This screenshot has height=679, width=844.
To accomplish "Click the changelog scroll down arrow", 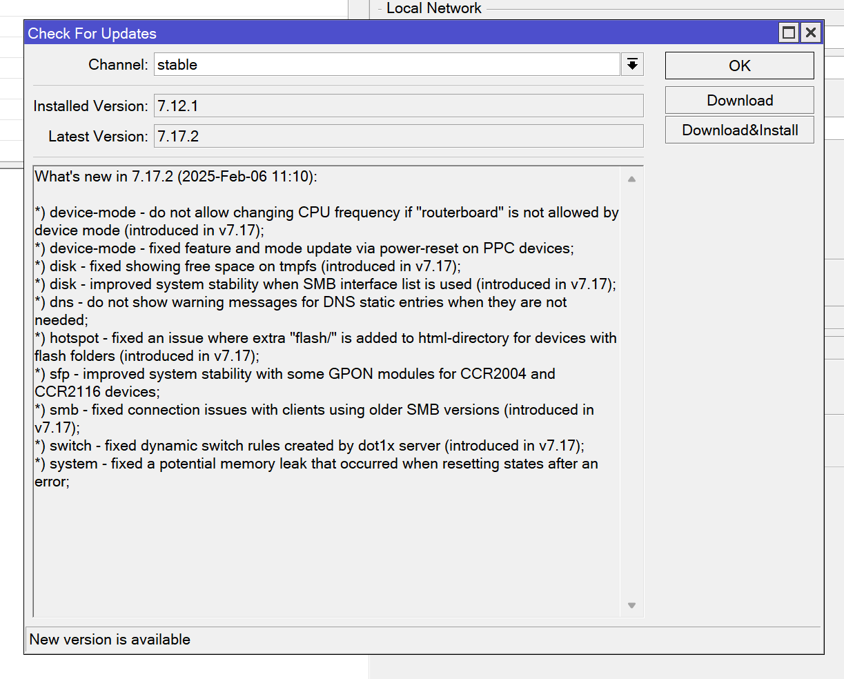I will (631, 606).
